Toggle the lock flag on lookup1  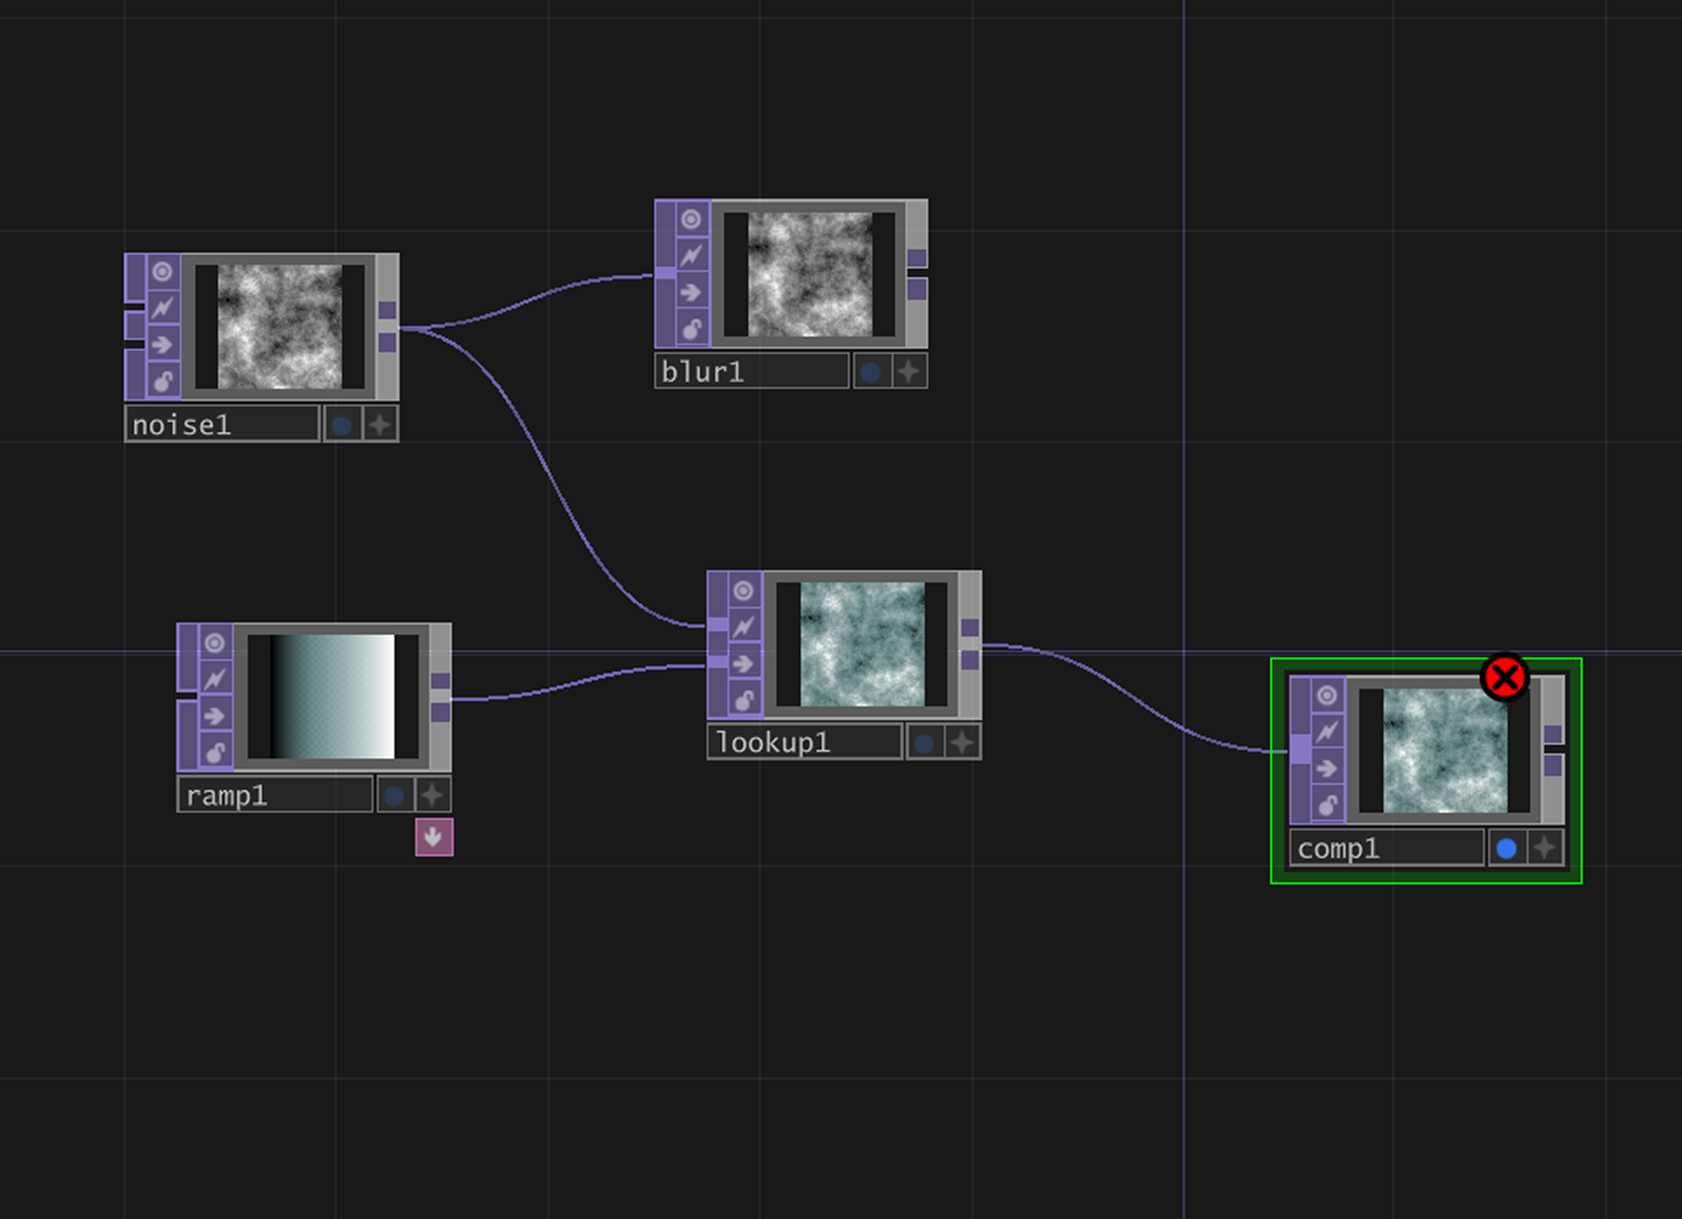743,700
